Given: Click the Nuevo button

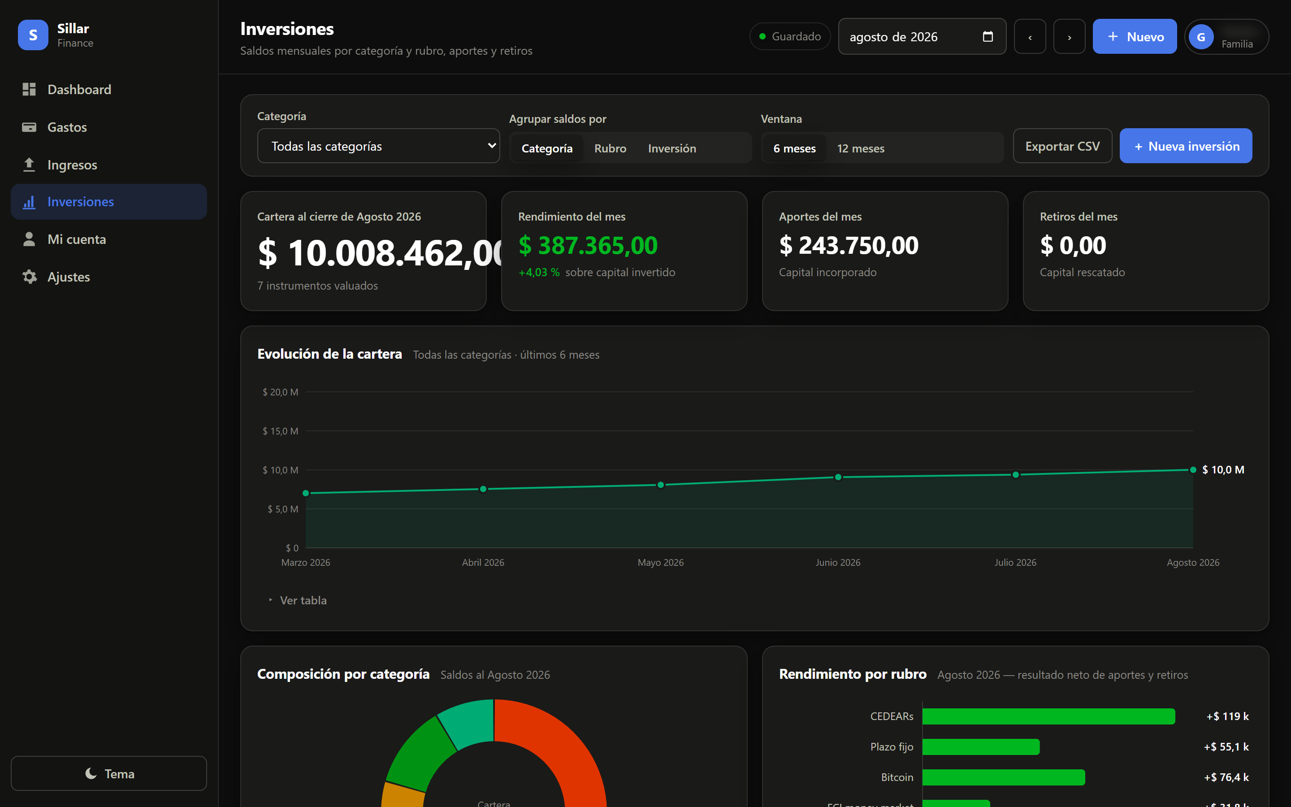Looking at the screenshot, I should (x=1134, y=36).
